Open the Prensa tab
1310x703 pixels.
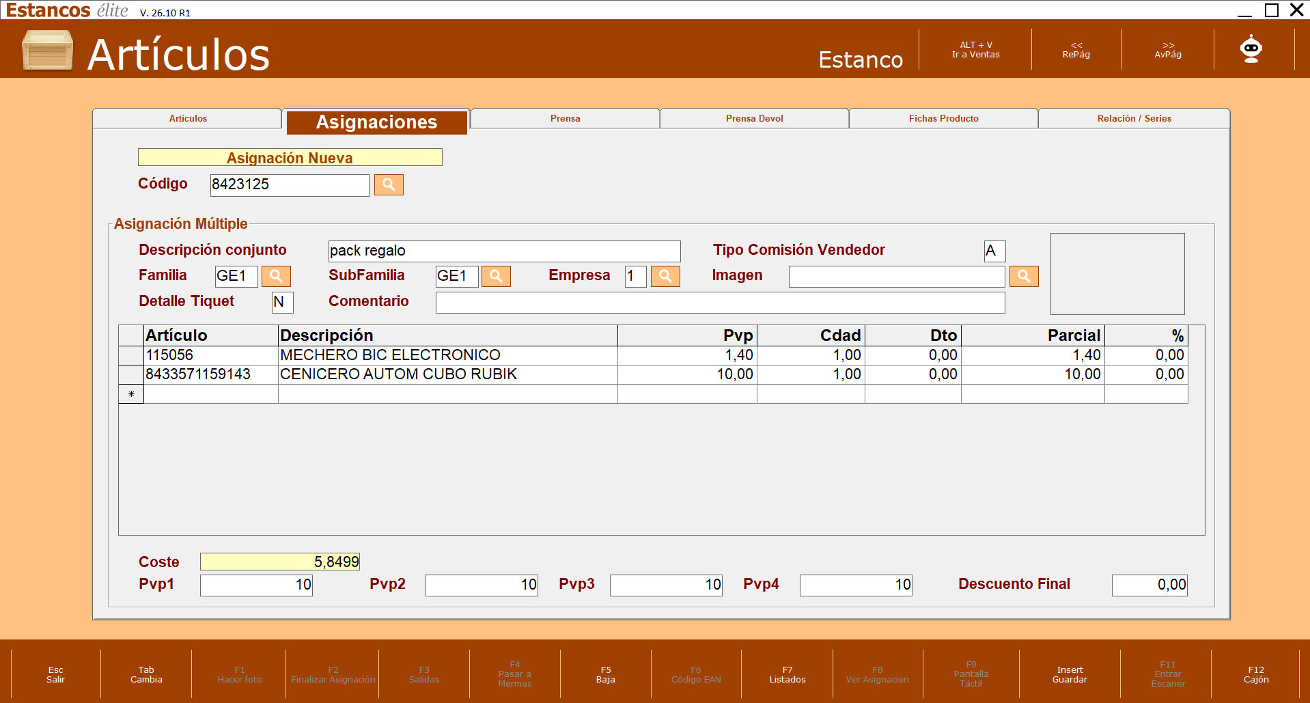coord(566,118)
